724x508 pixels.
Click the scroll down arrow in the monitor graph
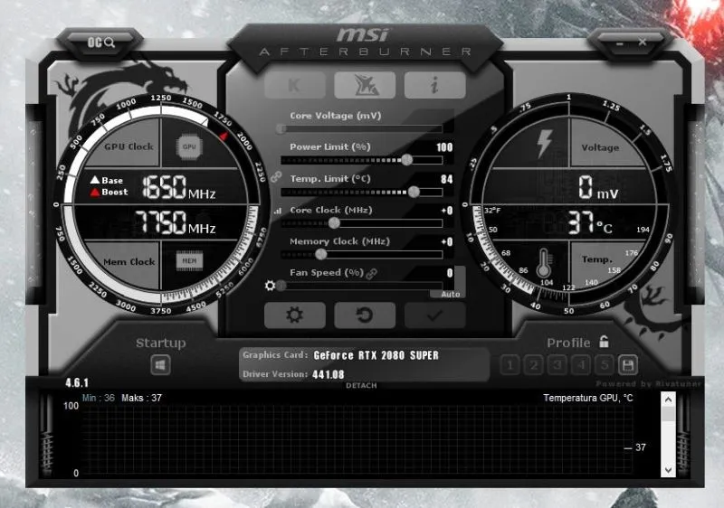click(x=668, y=470)
